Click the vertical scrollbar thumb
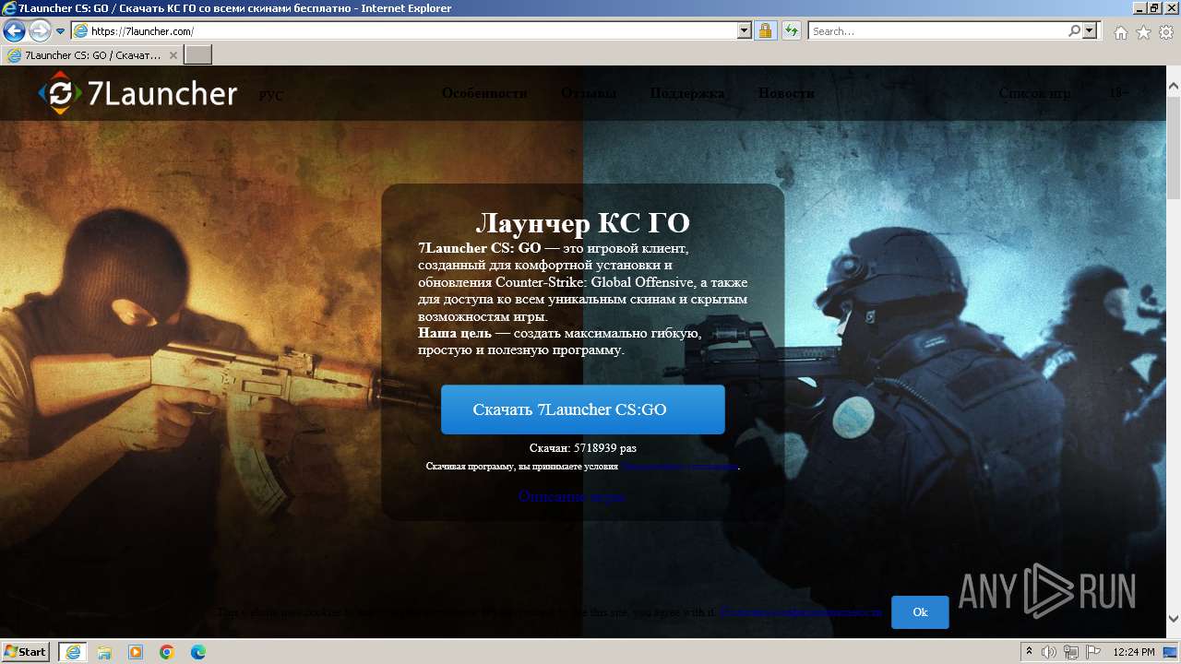Viewport: 1181px width, 664px height. [1174, 148]
